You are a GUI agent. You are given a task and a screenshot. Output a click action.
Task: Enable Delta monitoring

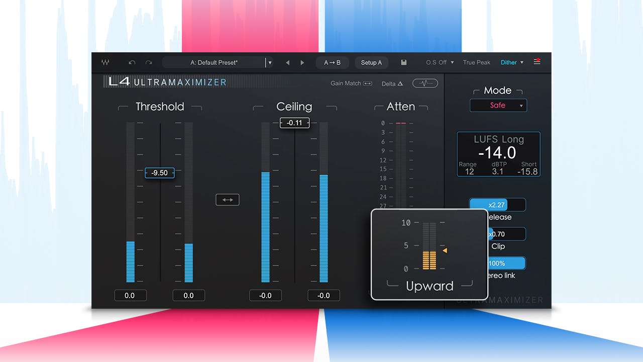392,83
